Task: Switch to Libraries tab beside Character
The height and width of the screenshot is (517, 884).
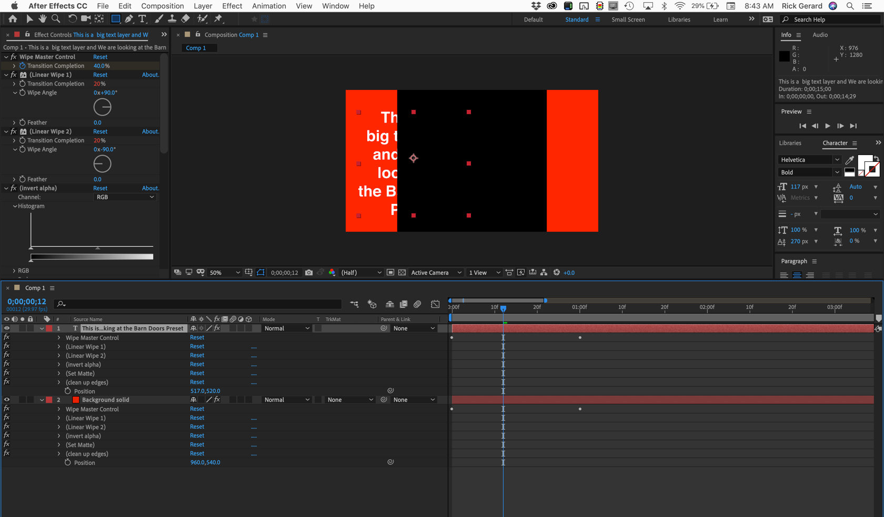Action: coord(790,143)
